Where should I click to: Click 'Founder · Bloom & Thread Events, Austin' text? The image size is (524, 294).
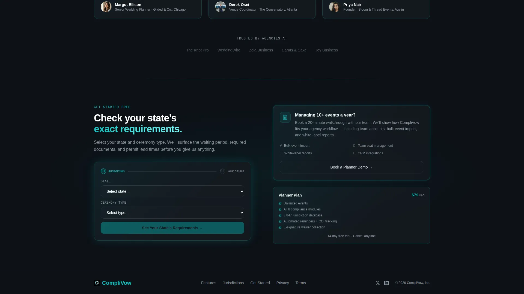(x=374, y=10)
